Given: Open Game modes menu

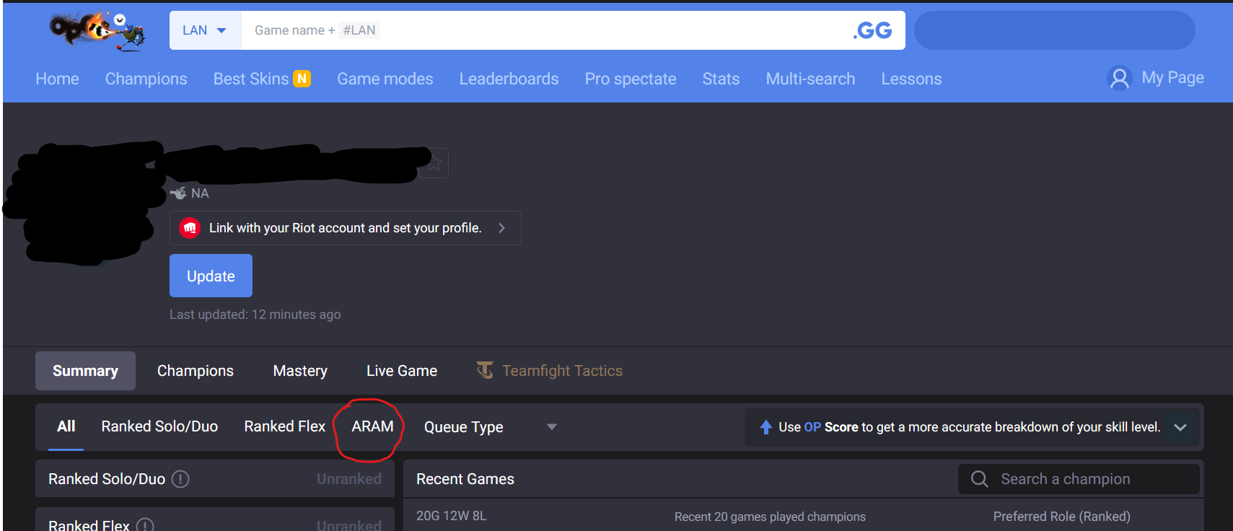Looking at the screenshot, I should tap(385, 79).
